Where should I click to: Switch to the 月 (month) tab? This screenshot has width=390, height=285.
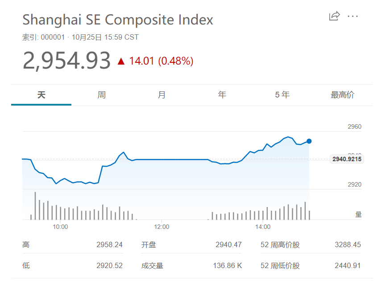point(162,95)
